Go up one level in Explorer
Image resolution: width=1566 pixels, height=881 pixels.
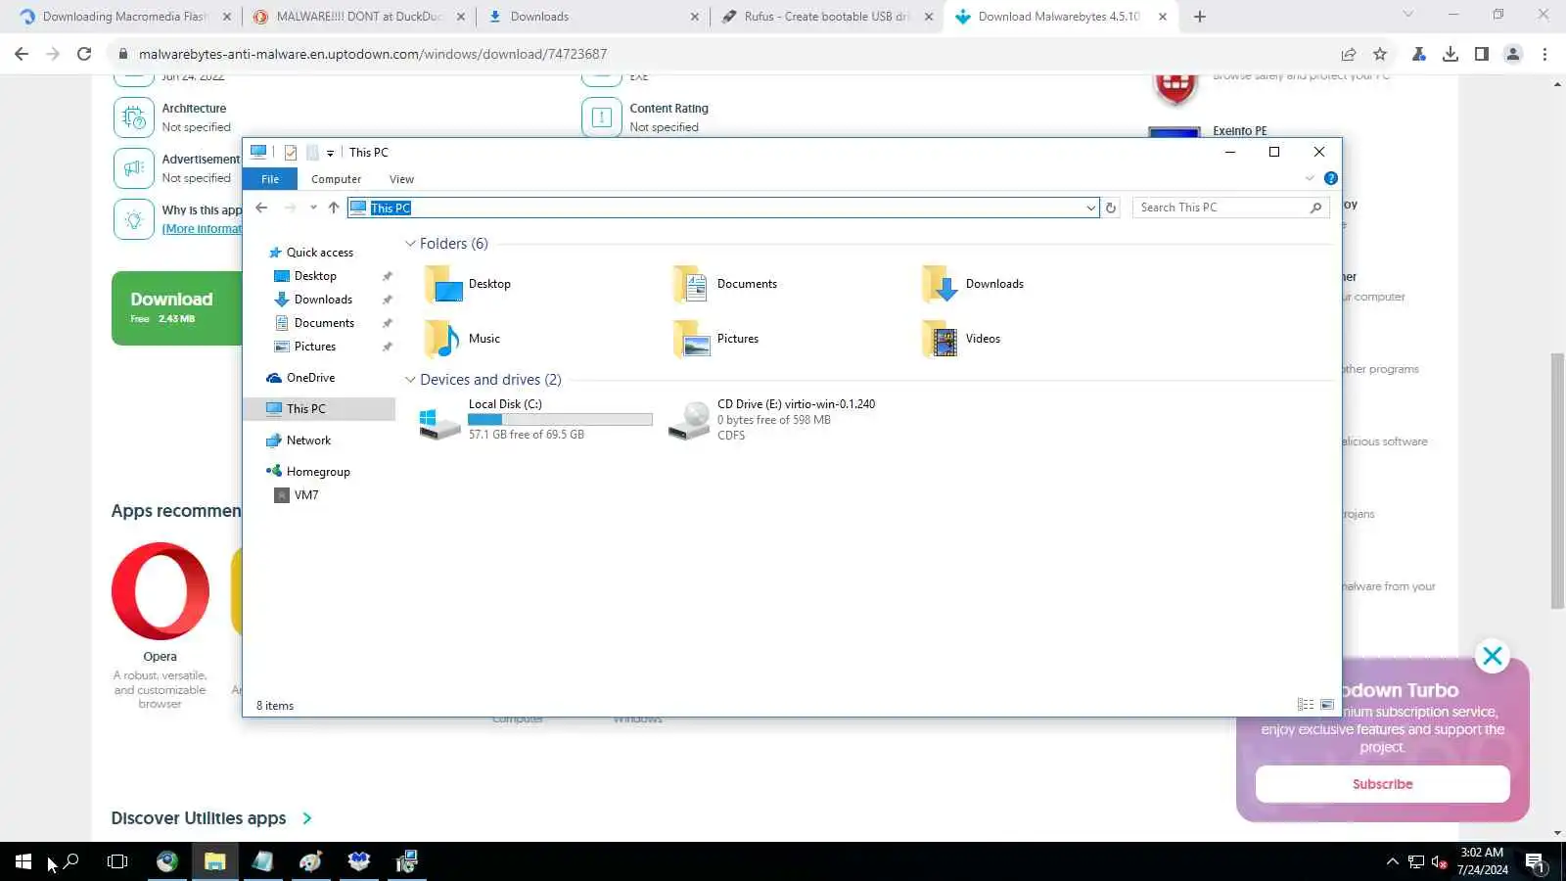[334, 208]
